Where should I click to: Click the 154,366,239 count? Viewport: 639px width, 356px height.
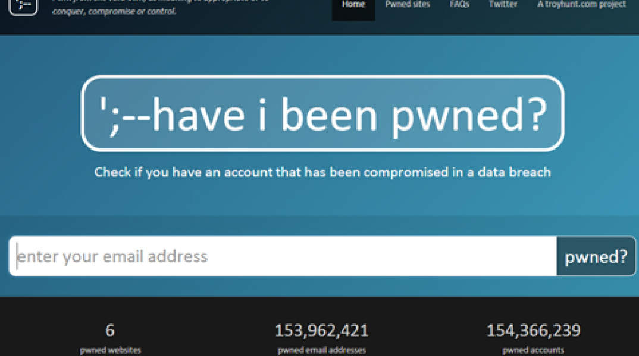(x=533, y=330)
